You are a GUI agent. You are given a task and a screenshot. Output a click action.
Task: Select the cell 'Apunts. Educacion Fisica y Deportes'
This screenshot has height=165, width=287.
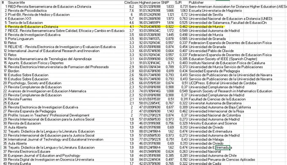click(36, 63)
